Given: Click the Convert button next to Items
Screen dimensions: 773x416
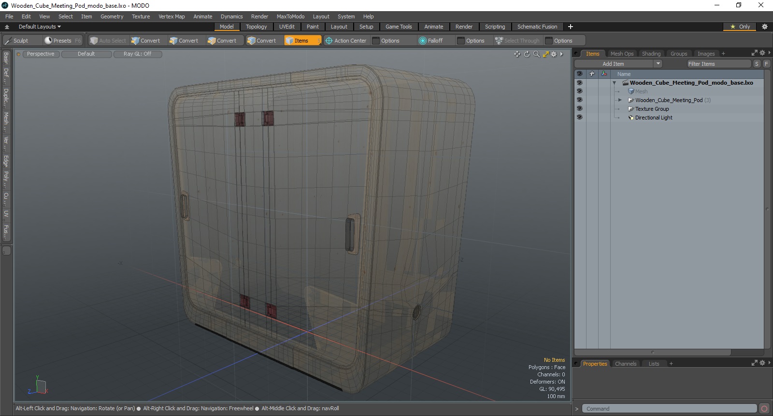Looking at the screenshot, I should coord(262,41).
